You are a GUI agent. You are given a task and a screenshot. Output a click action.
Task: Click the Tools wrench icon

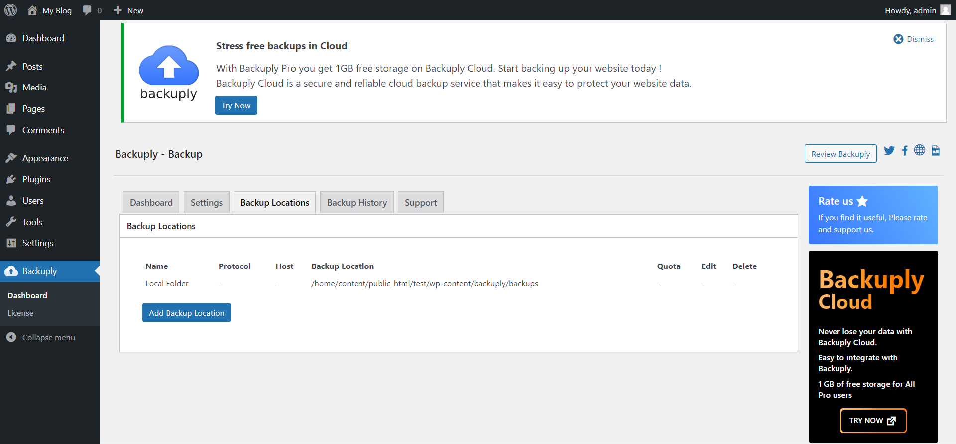(x=11, y=222)
